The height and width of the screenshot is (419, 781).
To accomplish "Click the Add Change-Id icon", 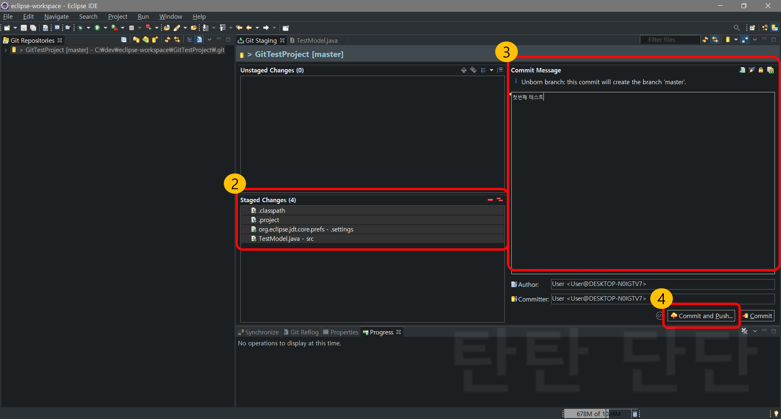I will (770, 70).
